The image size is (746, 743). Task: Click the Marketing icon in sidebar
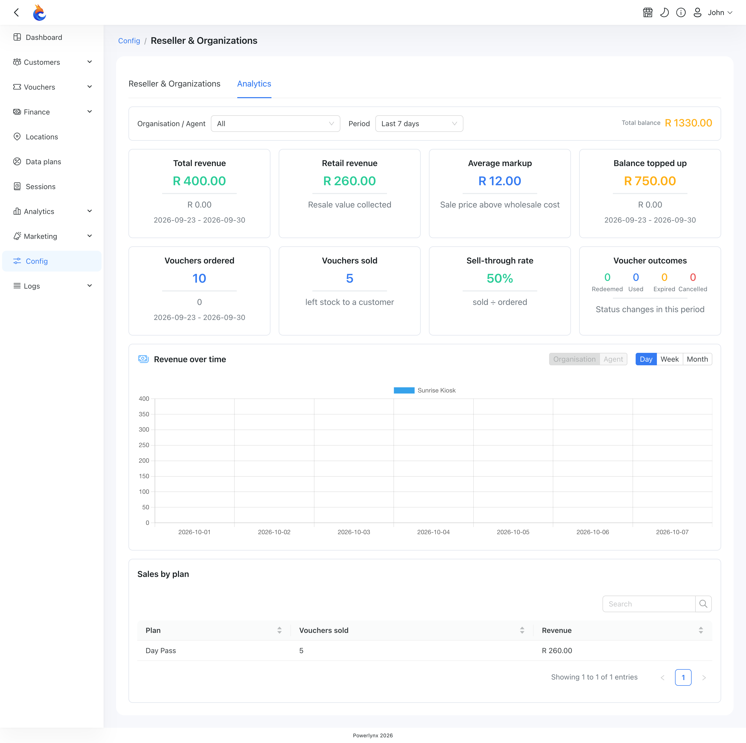click(x=17, y=236)
